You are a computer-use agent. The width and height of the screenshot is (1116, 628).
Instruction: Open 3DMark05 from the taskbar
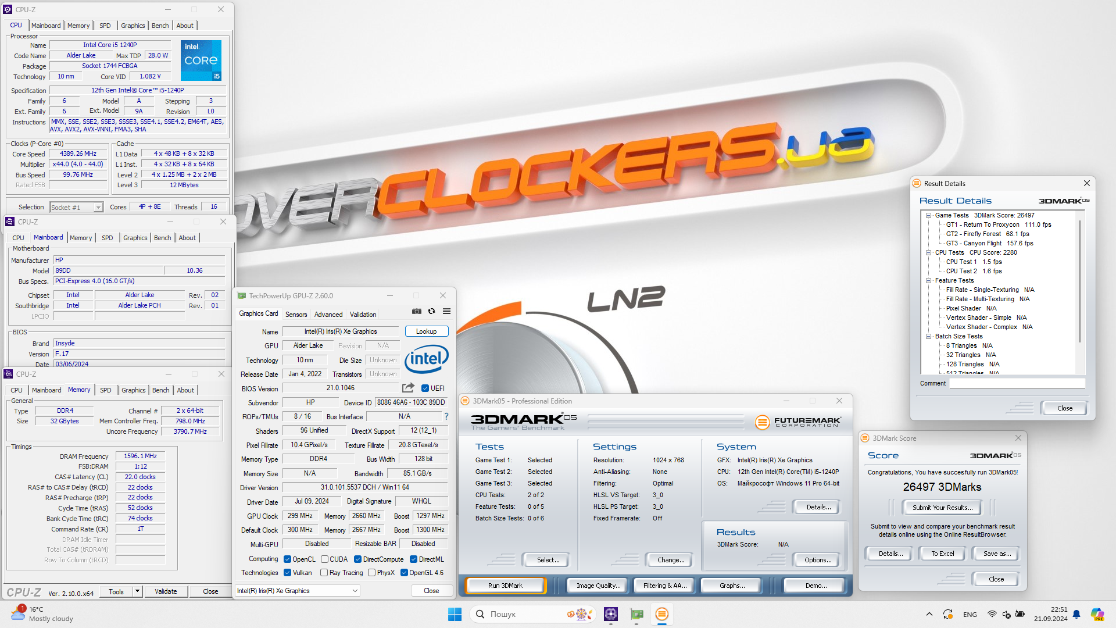661,614
